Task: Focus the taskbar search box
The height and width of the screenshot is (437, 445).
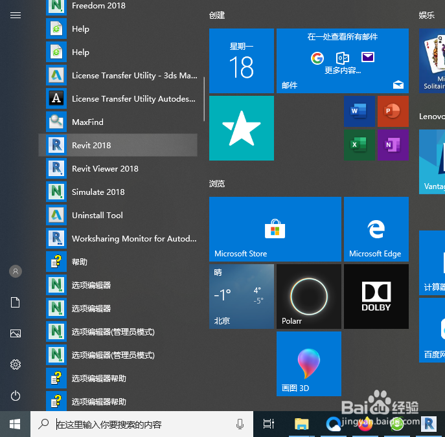Action: click(x=142, y=424)
